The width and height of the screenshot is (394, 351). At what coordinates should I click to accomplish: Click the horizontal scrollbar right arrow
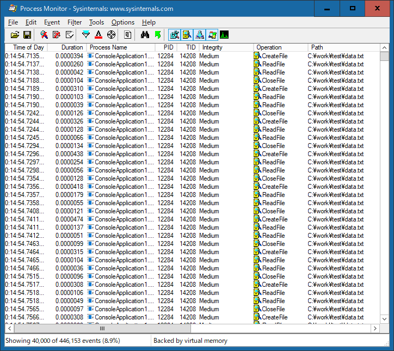point(375,328)
